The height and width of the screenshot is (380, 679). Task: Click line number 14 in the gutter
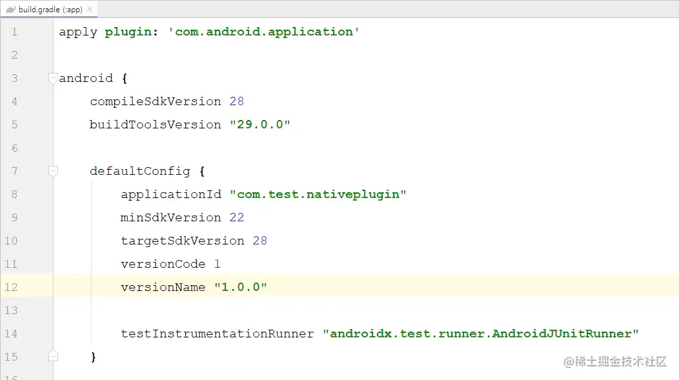tap(11, 334)
